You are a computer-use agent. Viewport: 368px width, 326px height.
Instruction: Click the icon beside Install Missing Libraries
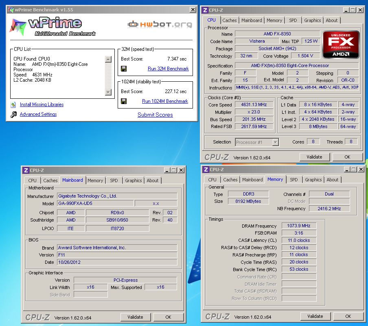pyautogui.click(x=13, y=105)
